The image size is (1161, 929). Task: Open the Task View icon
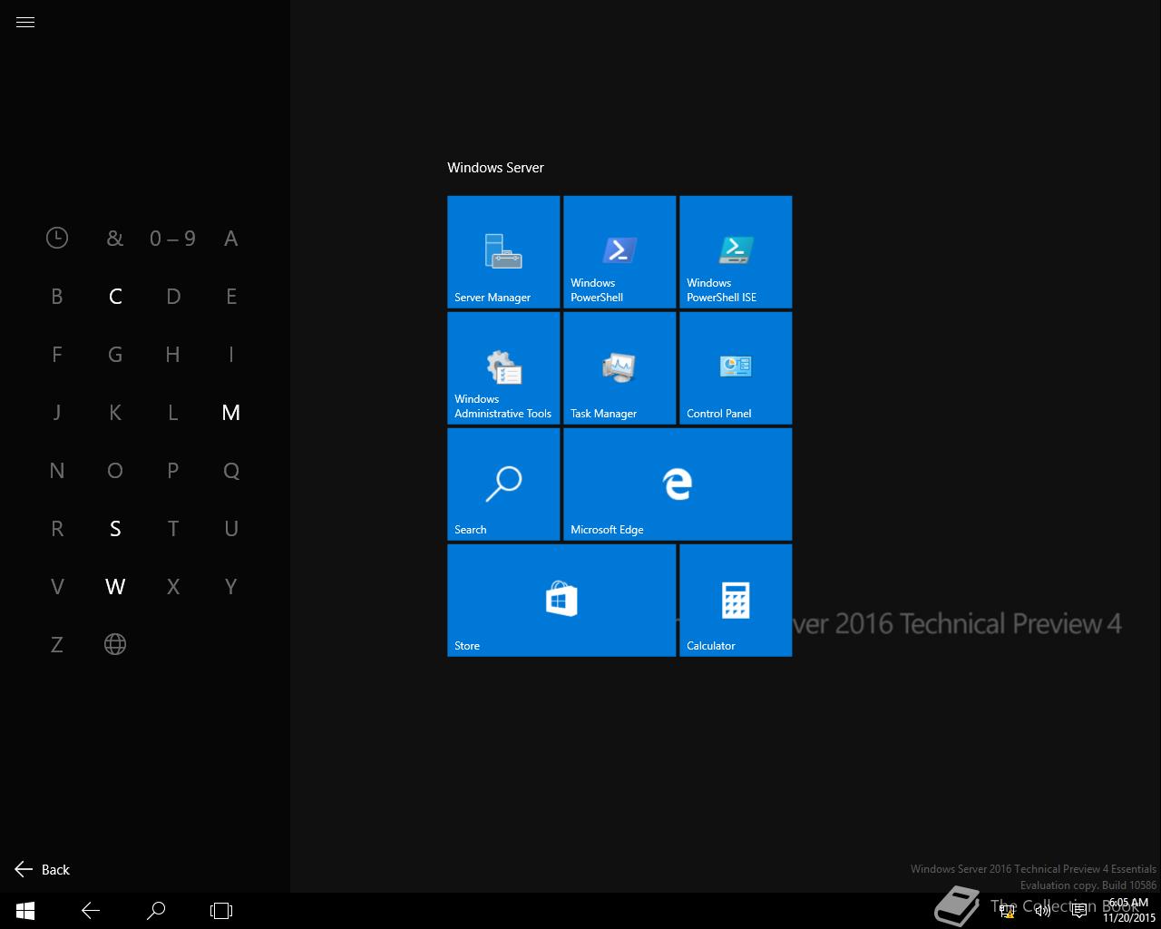(221, 911)
